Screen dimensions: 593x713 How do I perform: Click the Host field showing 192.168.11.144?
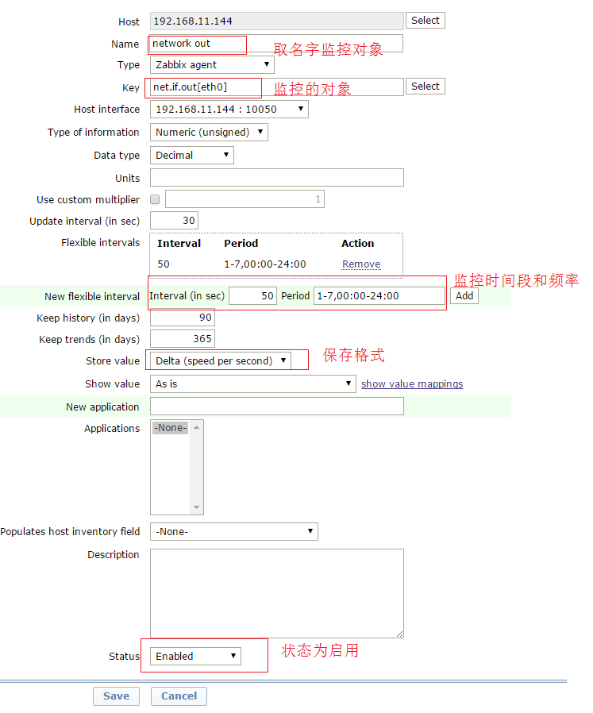click(276, 21)
